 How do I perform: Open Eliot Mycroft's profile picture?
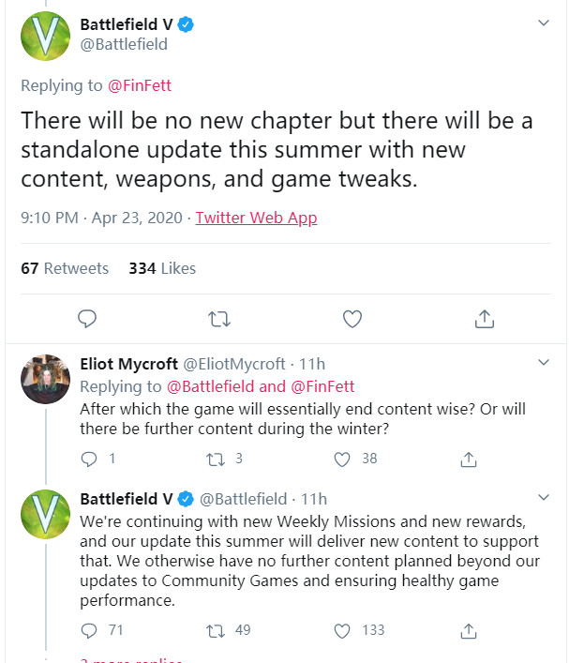45,379
